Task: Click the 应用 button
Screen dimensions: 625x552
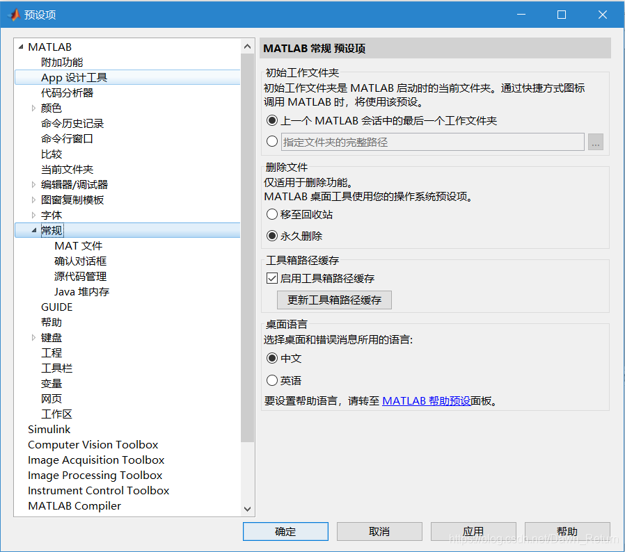Action: click(x=473, y=531)
